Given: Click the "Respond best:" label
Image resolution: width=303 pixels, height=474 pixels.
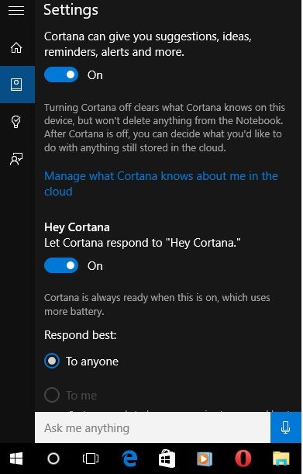Looking at the screenshot, I should pos(81,335).
